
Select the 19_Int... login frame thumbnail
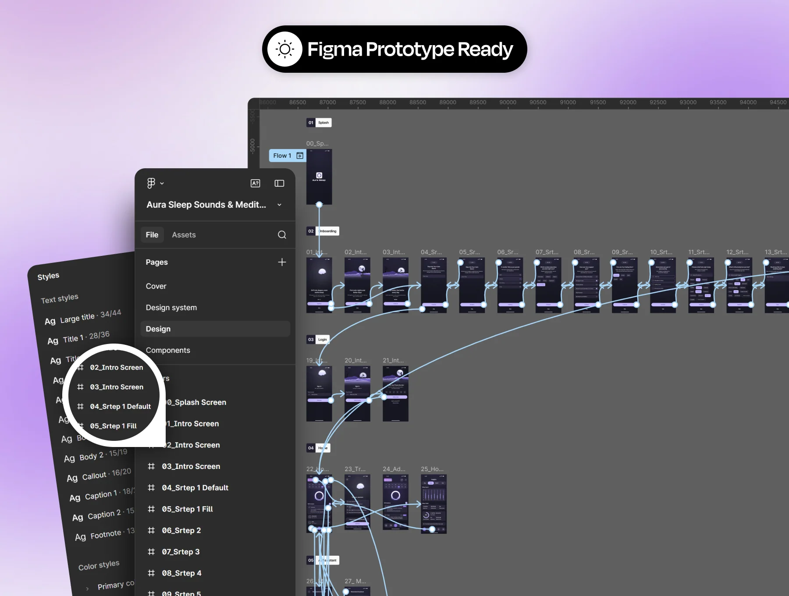coord(319,394)
